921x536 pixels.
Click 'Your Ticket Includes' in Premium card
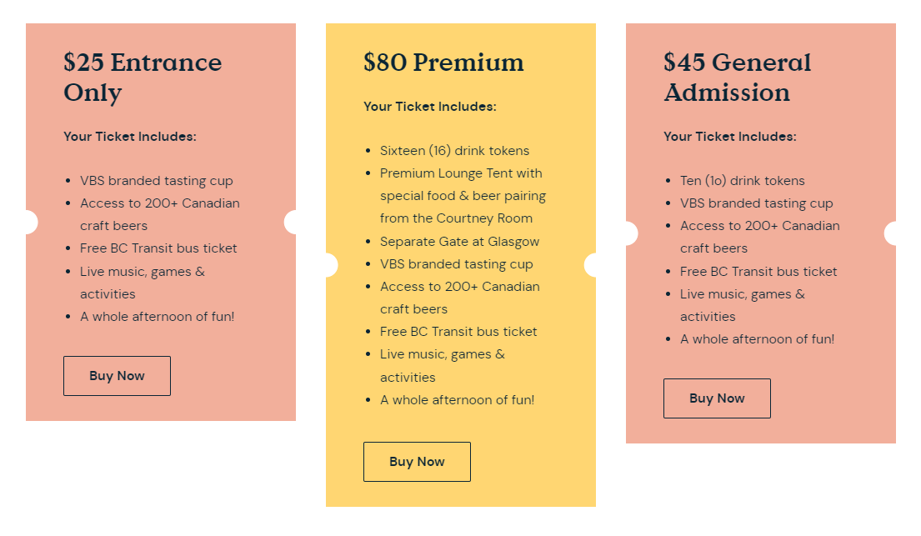430,107
